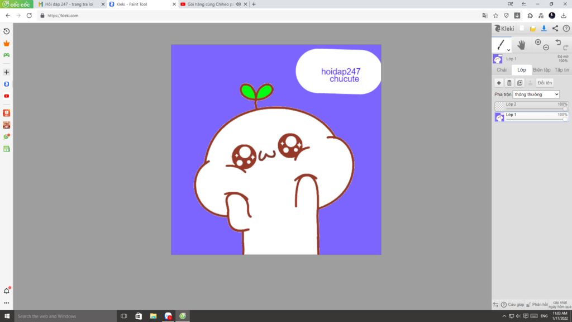Switch to Hỏi đáp 247 browser tab
Image resolution: width=572 pixels, height=322 pixels.
tap(69, 4)
